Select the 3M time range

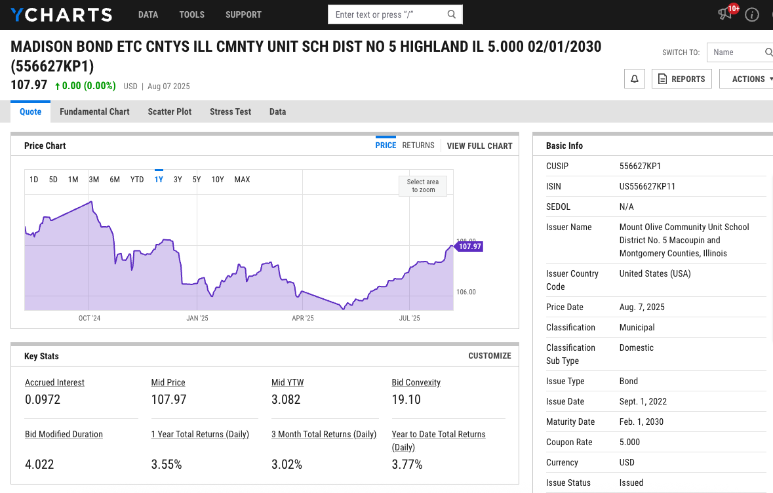(94, 180)
